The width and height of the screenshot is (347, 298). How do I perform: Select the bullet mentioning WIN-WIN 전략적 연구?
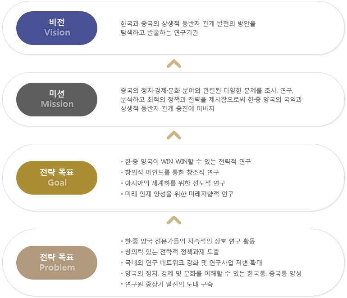pos(186,161)
